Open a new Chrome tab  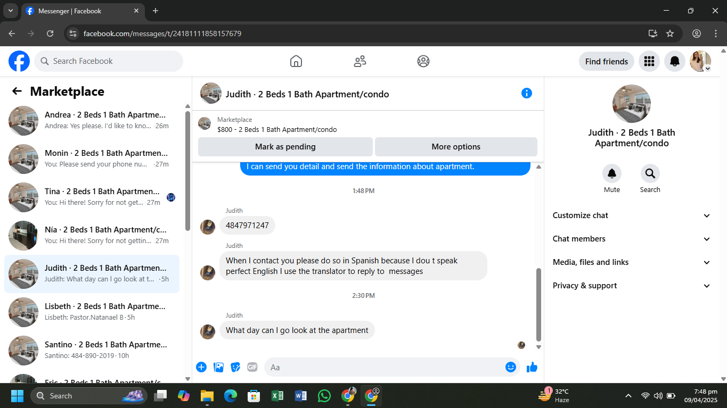pyautogui.click(x=156, y=11)
